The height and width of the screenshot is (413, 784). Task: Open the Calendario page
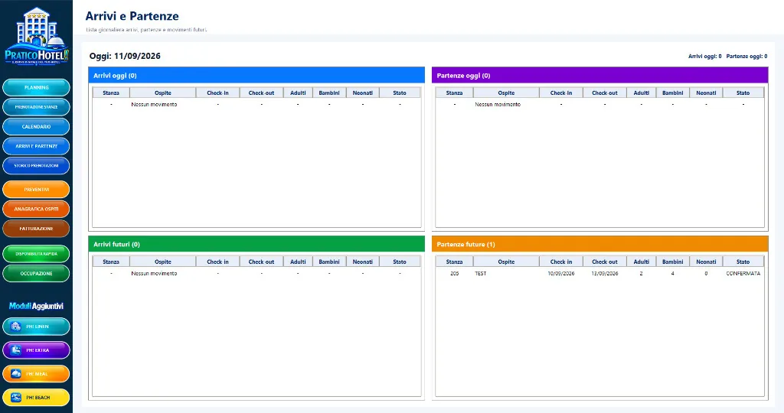36,126
